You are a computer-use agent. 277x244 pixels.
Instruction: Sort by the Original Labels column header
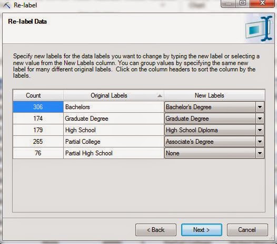coord(114,96)
